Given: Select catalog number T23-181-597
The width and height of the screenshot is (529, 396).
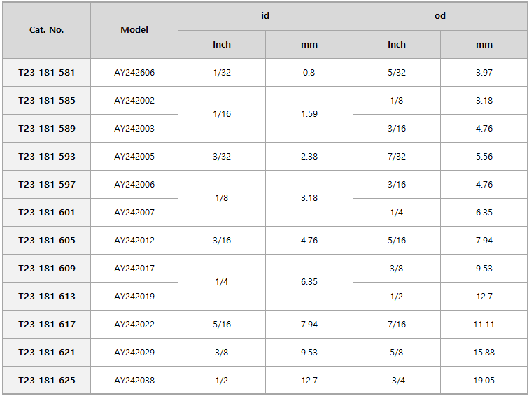Looking at the screenshot, I should point(47,185).
